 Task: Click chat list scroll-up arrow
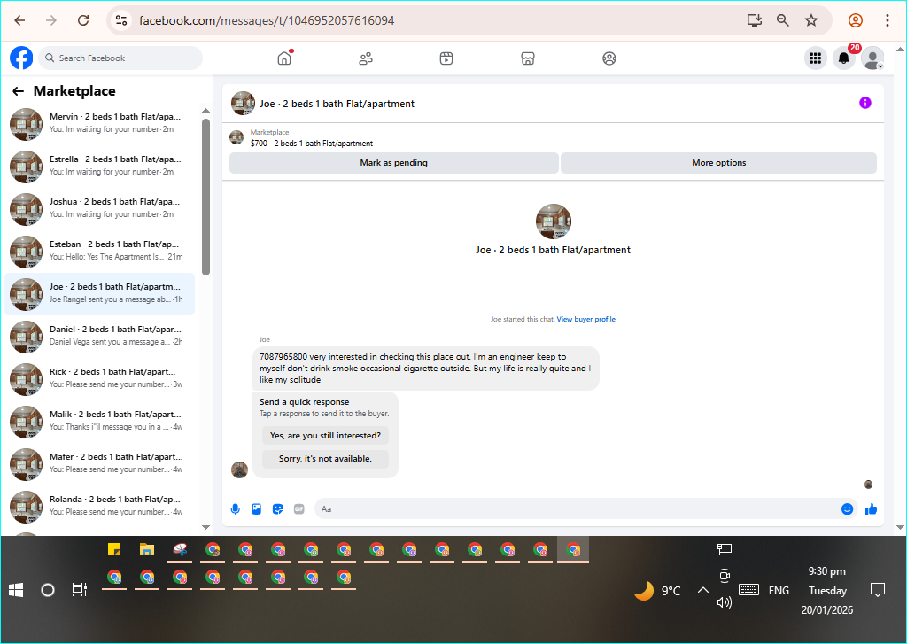205,111
